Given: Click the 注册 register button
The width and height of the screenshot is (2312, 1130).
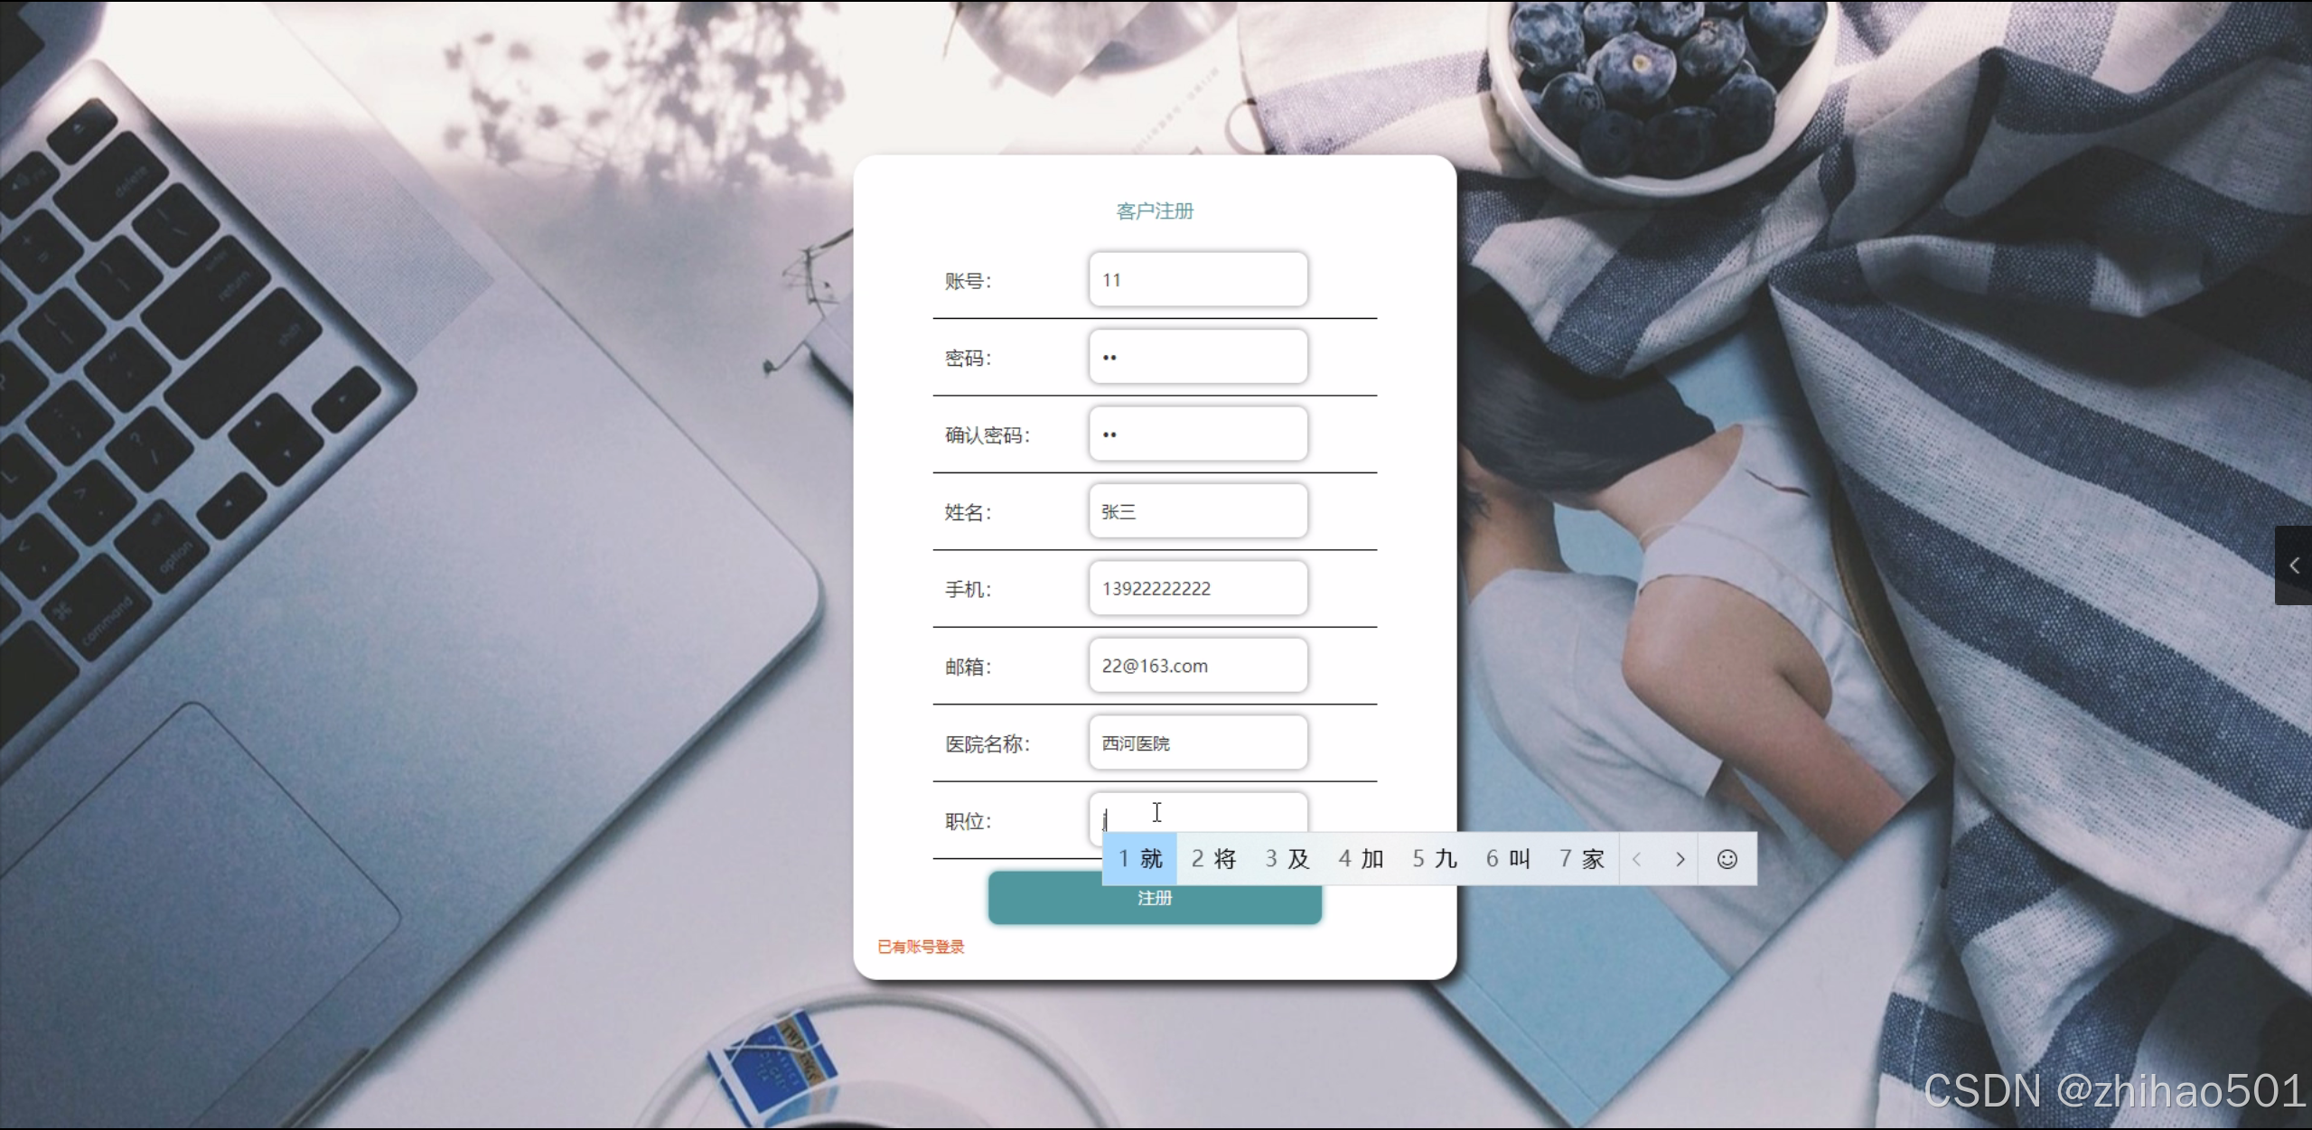Looking at the screenshot, I should pos(1155,905).
